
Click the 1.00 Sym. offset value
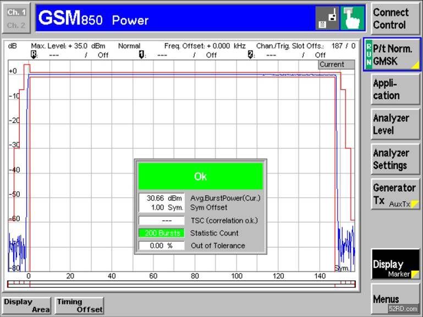tap(167, 207)
